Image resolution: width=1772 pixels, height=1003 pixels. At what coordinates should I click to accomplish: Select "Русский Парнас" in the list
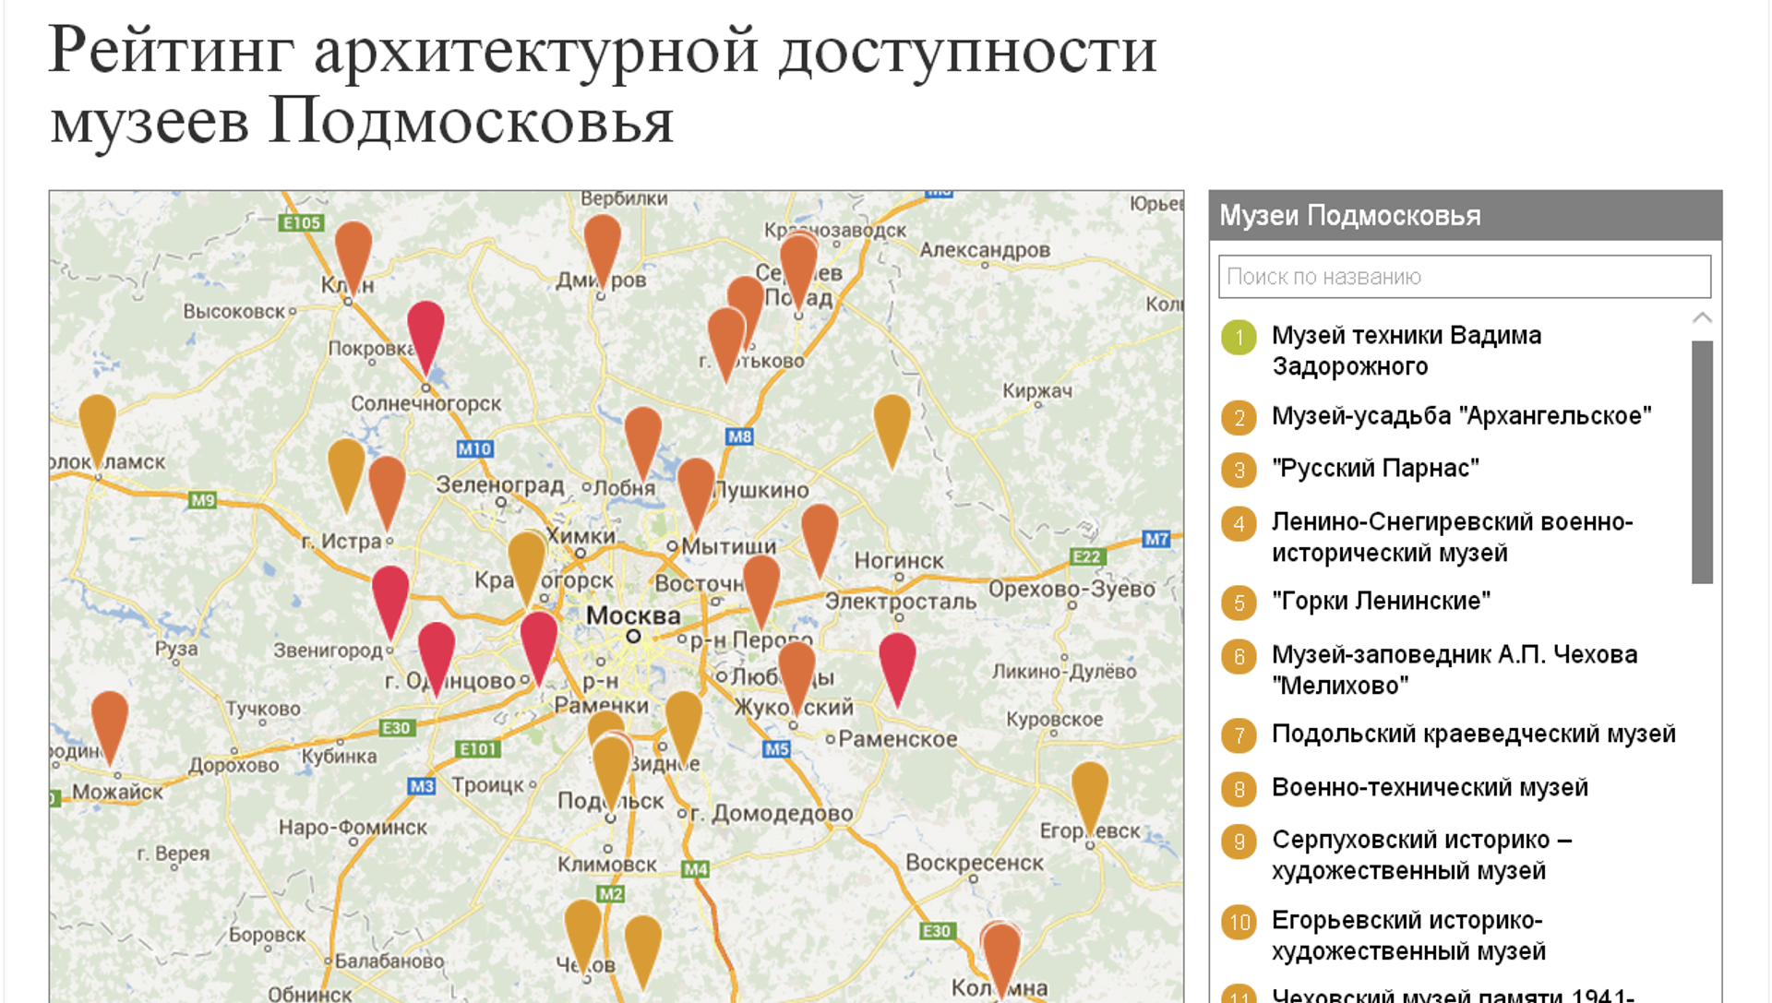click(x=1375, y=469)
